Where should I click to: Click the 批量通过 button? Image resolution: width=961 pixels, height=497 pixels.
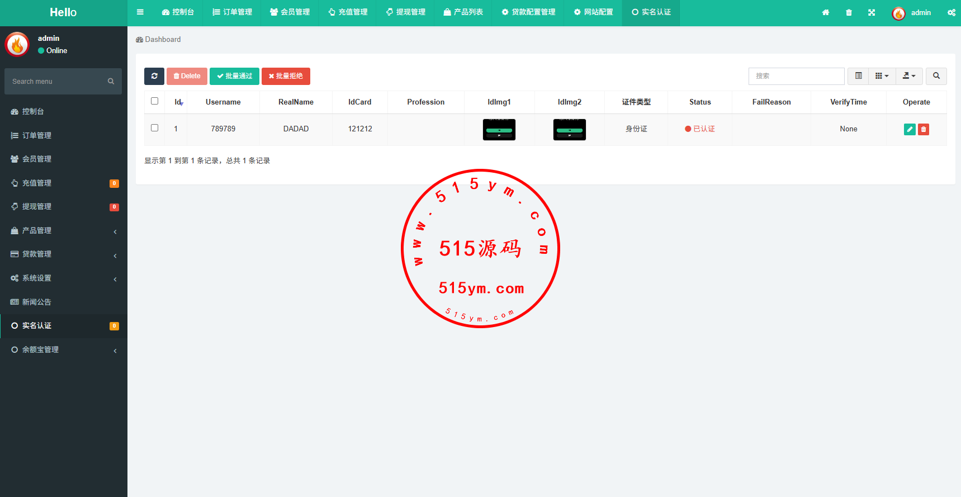click(234, 76)
